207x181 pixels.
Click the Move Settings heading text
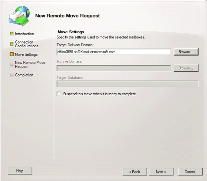tap(71, 32)
